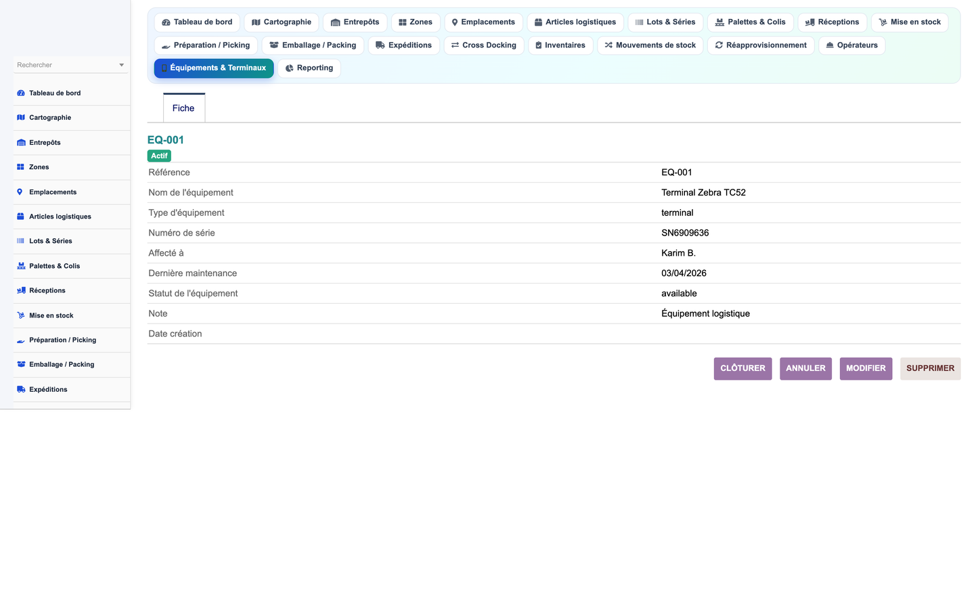Click the Inventaires clipboard icon

(539, 45)
